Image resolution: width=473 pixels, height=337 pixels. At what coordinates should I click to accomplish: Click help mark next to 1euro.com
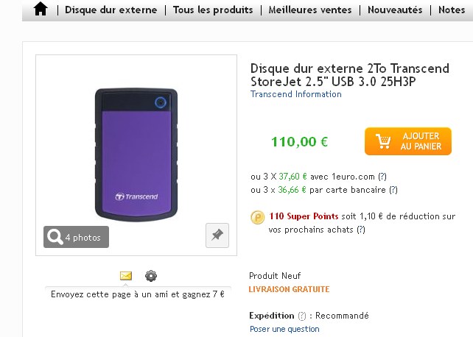tap(382, 176)
